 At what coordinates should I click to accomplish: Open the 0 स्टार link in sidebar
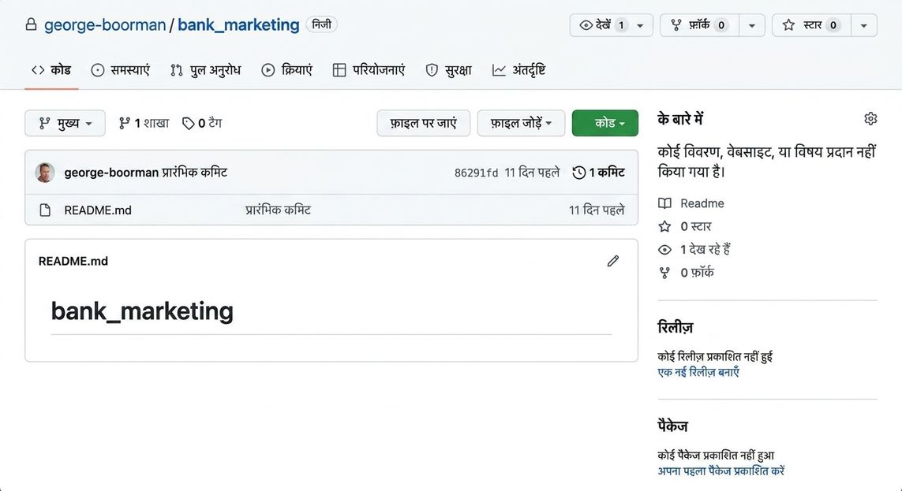(695, 226)
